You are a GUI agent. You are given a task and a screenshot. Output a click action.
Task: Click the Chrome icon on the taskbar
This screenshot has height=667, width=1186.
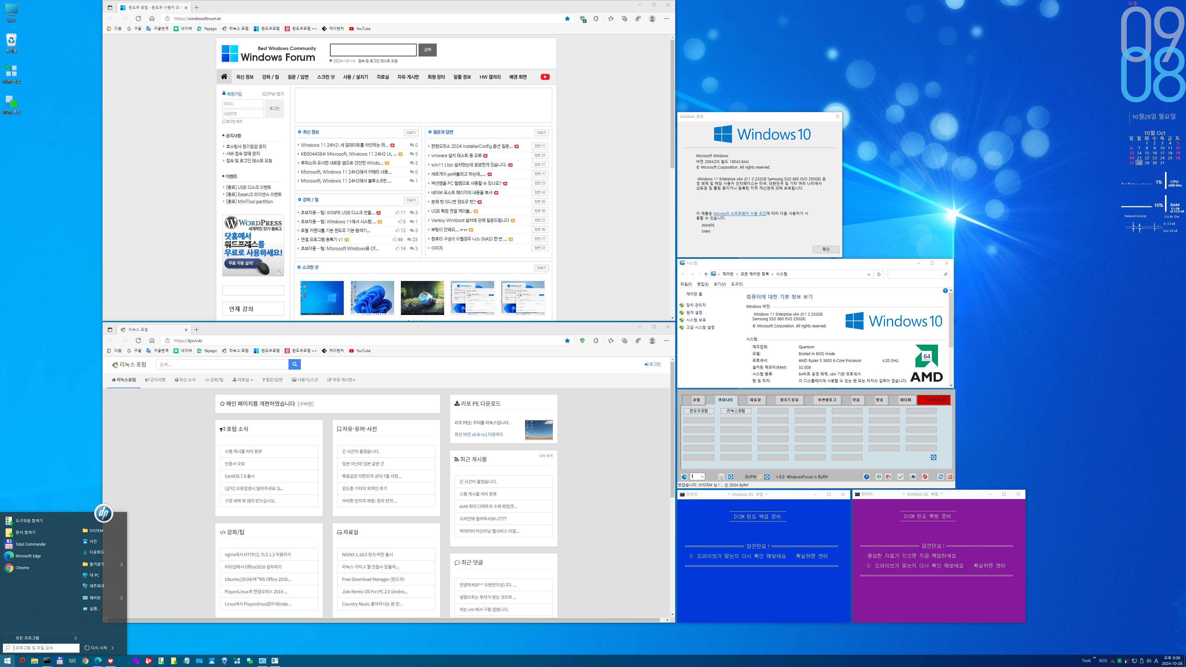click(85, 661)
